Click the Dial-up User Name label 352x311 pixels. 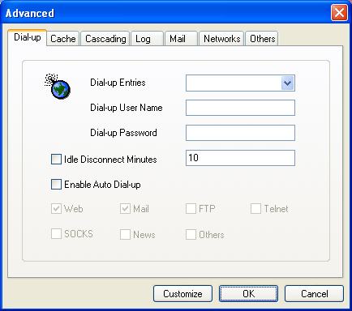pyautogui.click(x=127, y=108)
